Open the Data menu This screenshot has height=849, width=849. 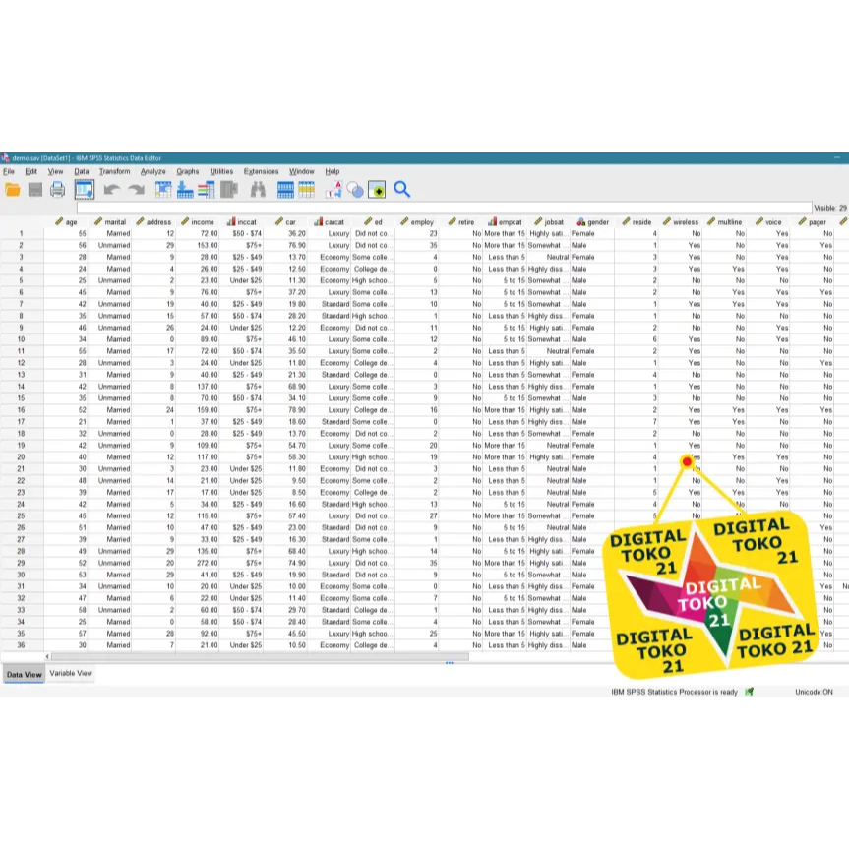[x=82, y=171]
